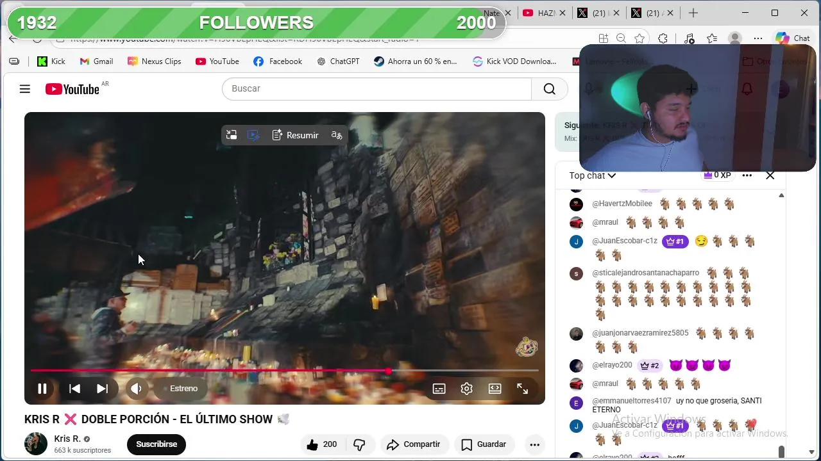Click @emmanueltorres4107 username in chat
The height and width of the screenshot is (461, 821).
point(632,401)
